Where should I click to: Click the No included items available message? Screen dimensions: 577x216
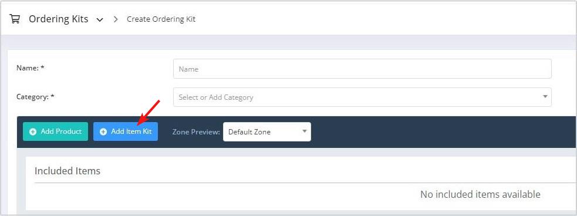tap(480, 194)
